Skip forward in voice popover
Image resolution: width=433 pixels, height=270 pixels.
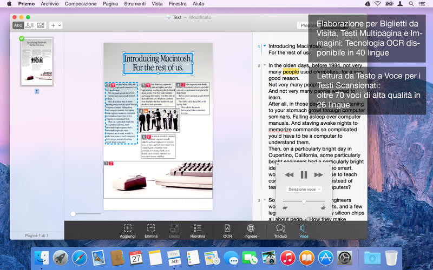point(318,174)
